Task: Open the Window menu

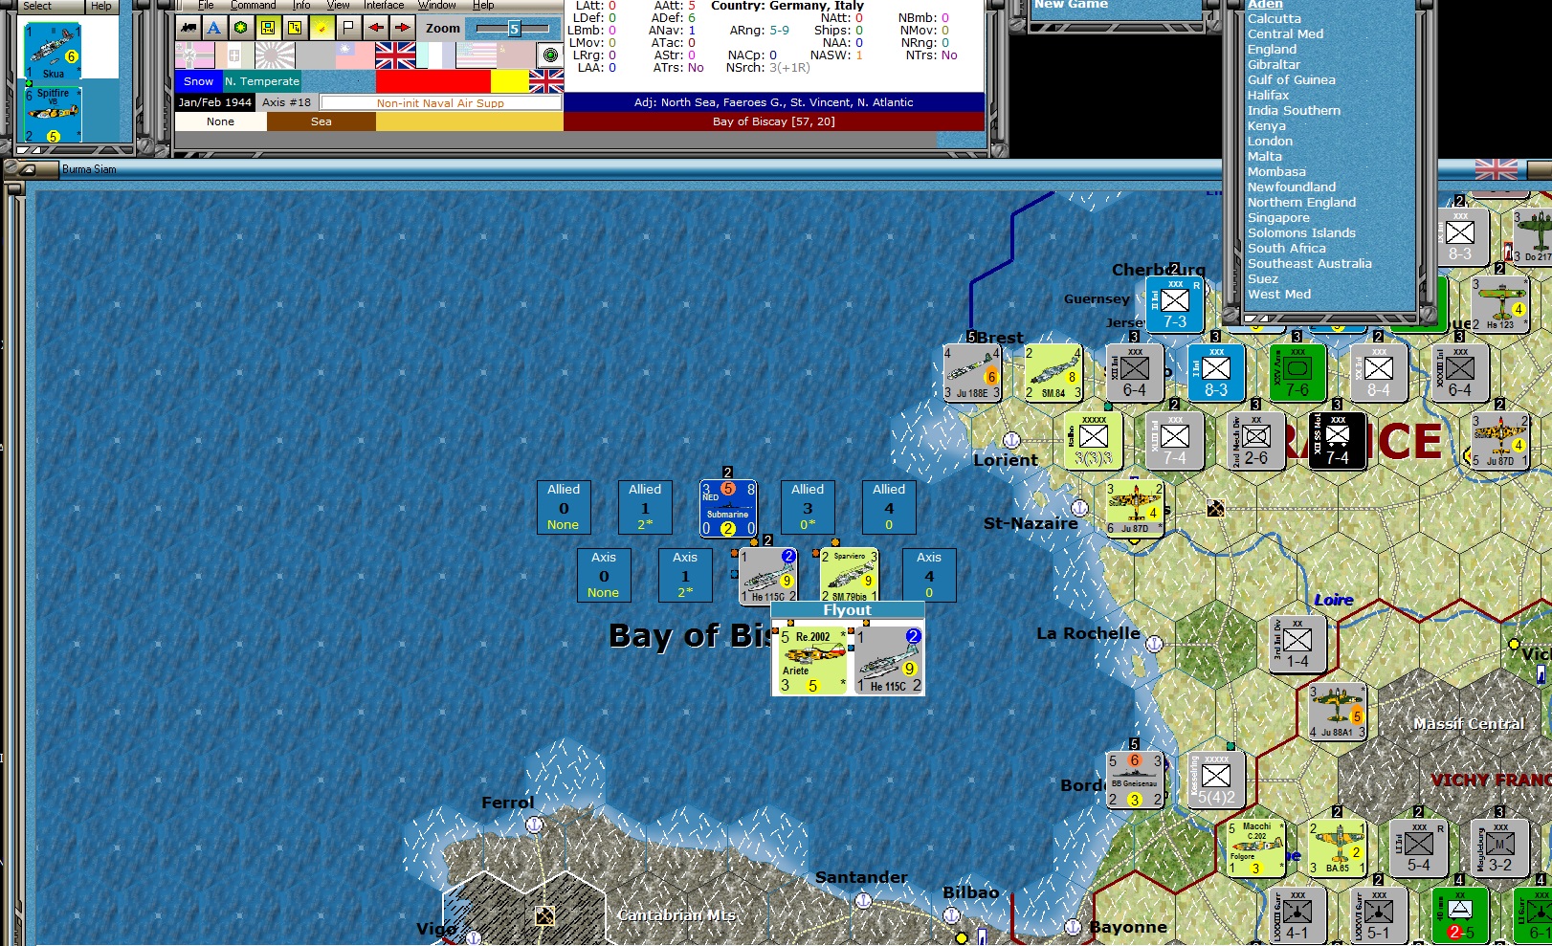Action: click(436, 6)
